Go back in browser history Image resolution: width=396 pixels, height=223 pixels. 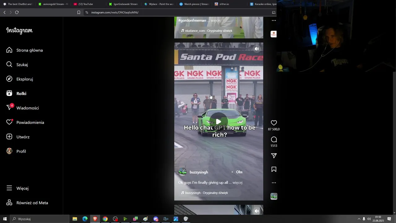pyautogui.click(x=4, y=12)
